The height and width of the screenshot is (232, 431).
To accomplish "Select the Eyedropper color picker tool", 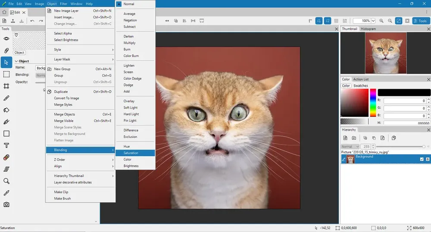I will pyautogui.click(x=6, y=193).
